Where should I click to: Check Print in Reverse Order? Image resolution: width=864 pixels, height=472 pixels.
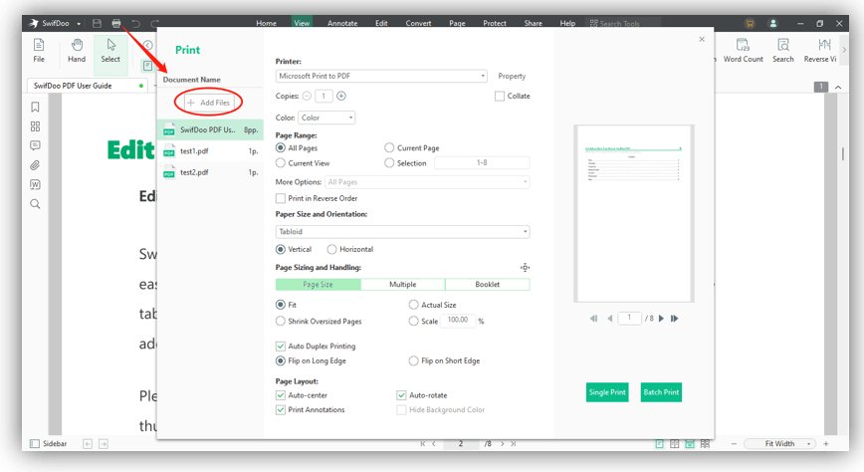coord(281,198)
